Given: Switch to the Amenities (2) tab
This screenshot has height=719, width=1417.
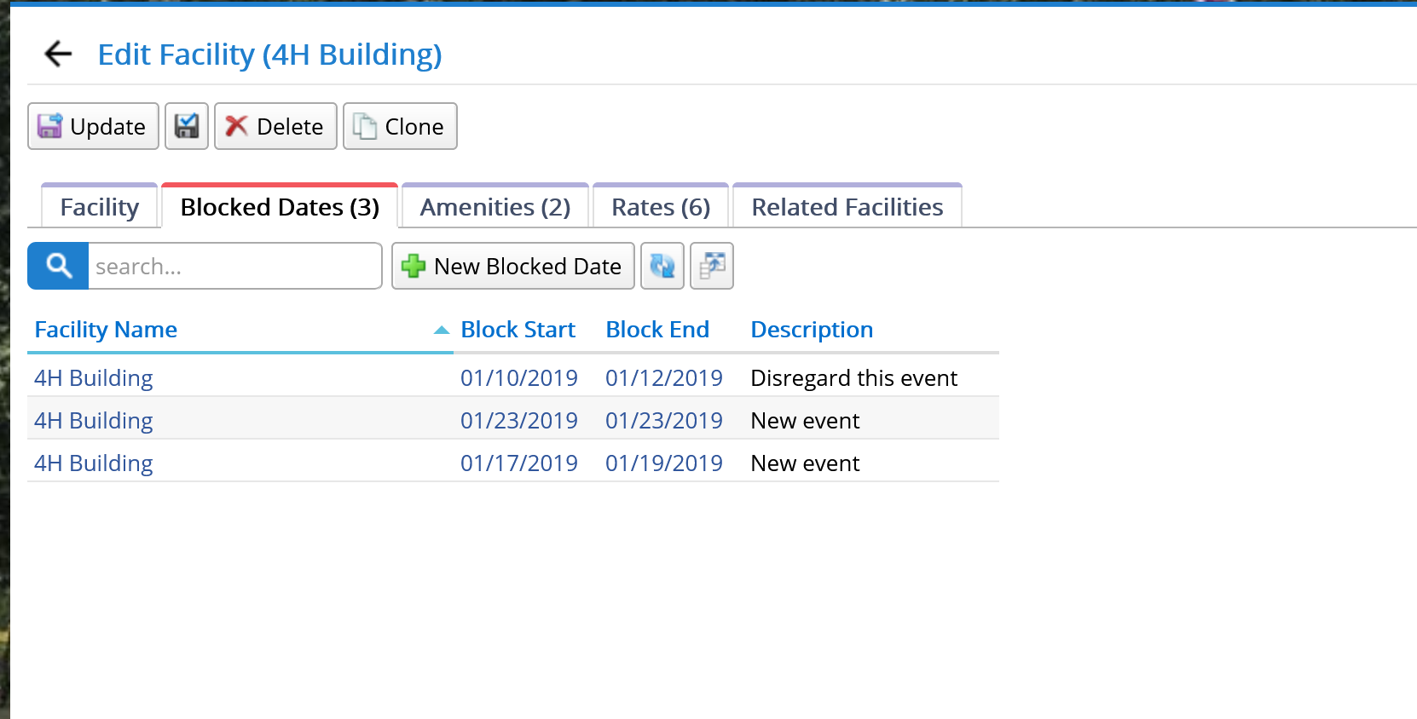Looking at the screenshot, I should (495, 206).
